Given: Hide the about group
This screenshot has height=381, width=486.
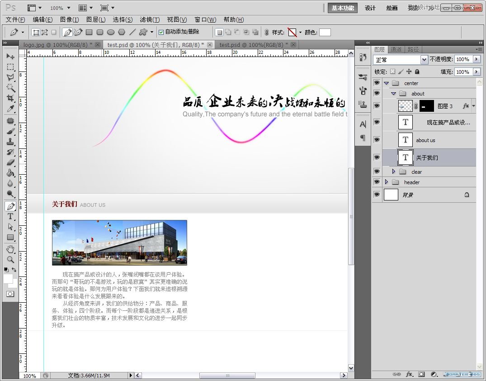Looking at the screenshot, I should pos(377,93).
